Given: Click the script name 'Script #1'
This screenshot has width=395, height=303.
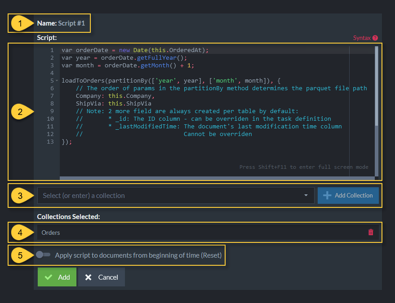Looking at the screenshot, I should [x=71, y=23].
